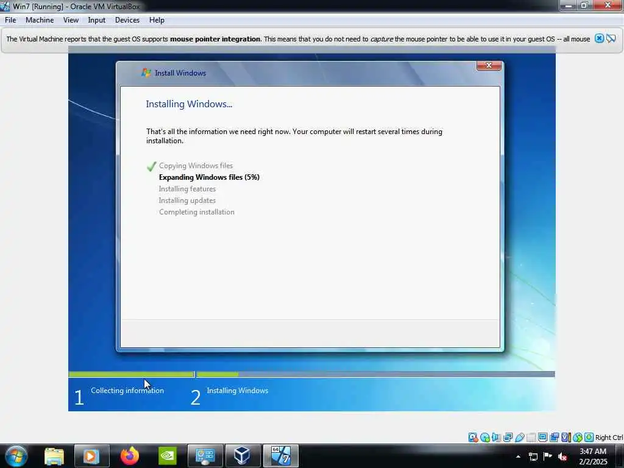Viewport: 624px width, 468px height.
Task: Click the USB devices status icon
Action: pyautogui.click(x=520, y=438)
